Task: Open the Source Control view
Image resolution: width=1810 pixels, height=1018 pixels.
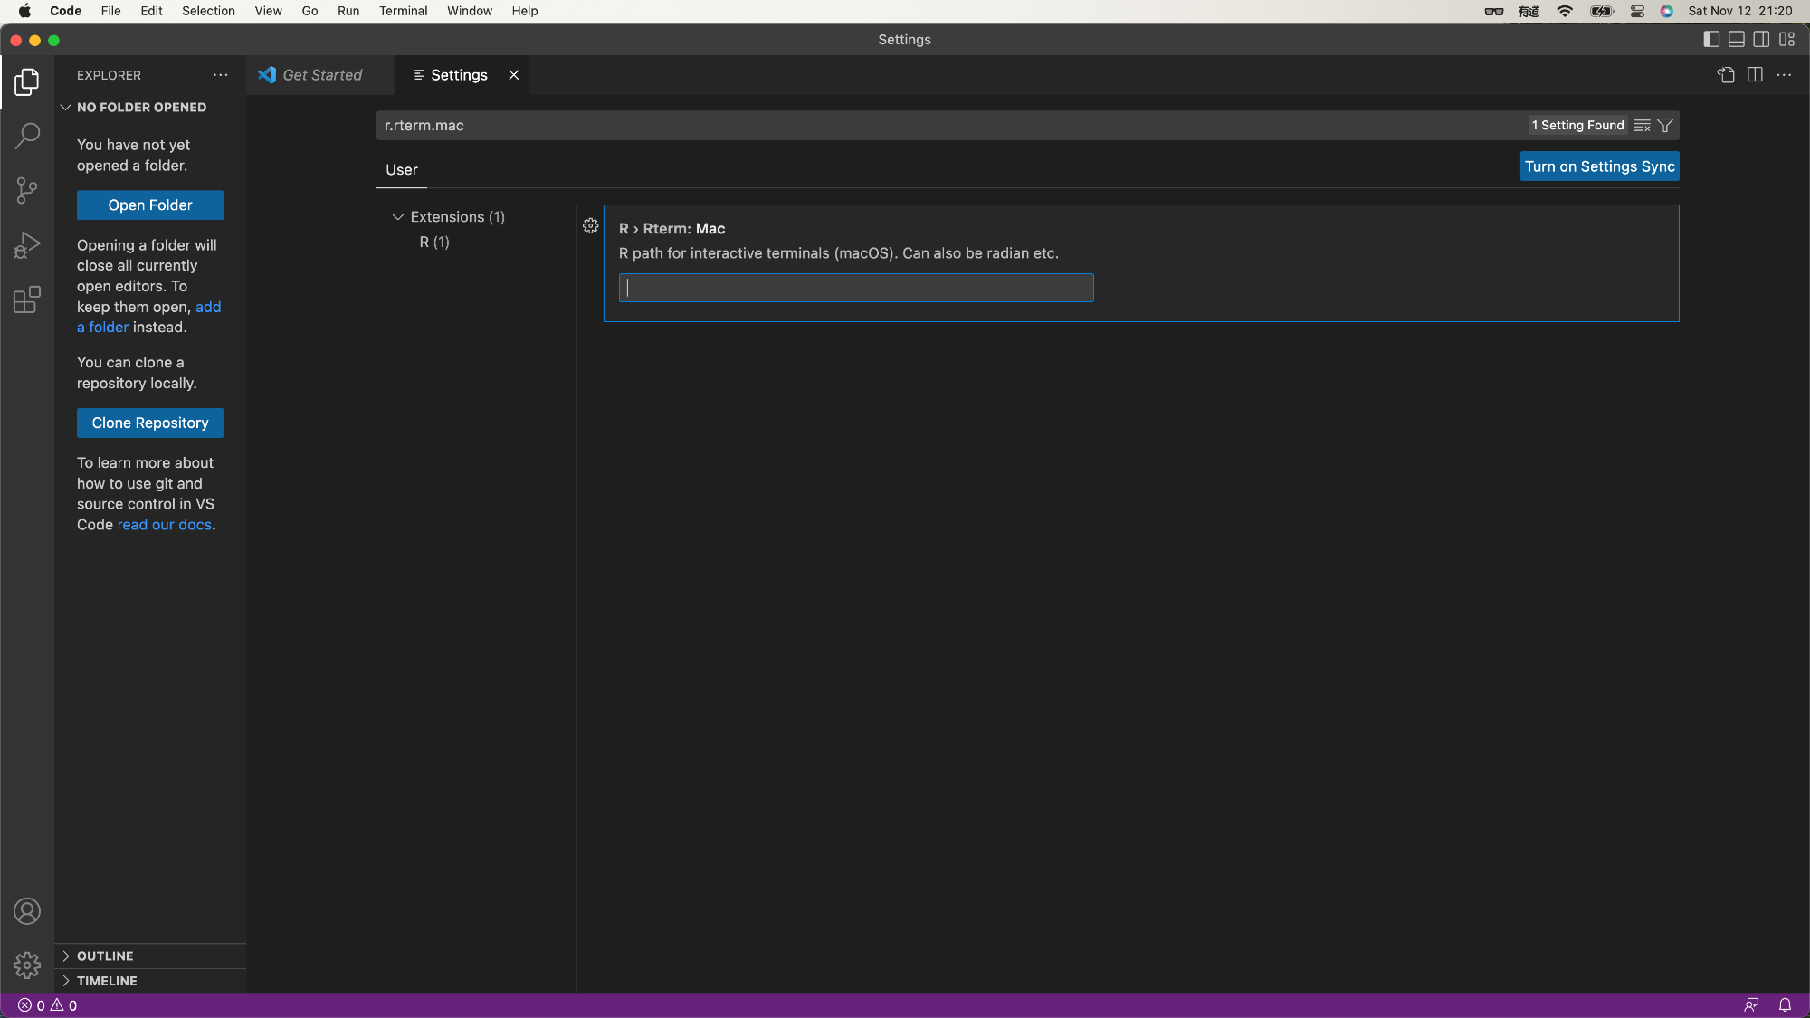Action: click(27, 190)
